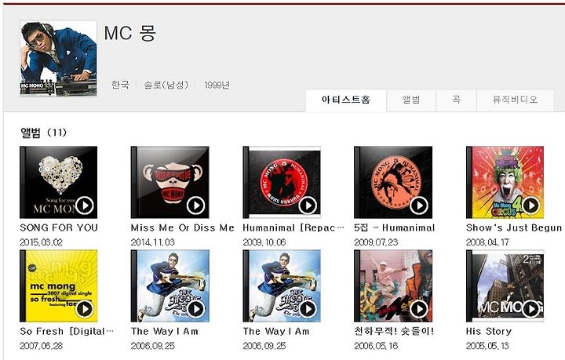The image size is (565, 360).
Task: Open the 천하무적! 숏돌이! title link
Action: (x=394, y=331)
